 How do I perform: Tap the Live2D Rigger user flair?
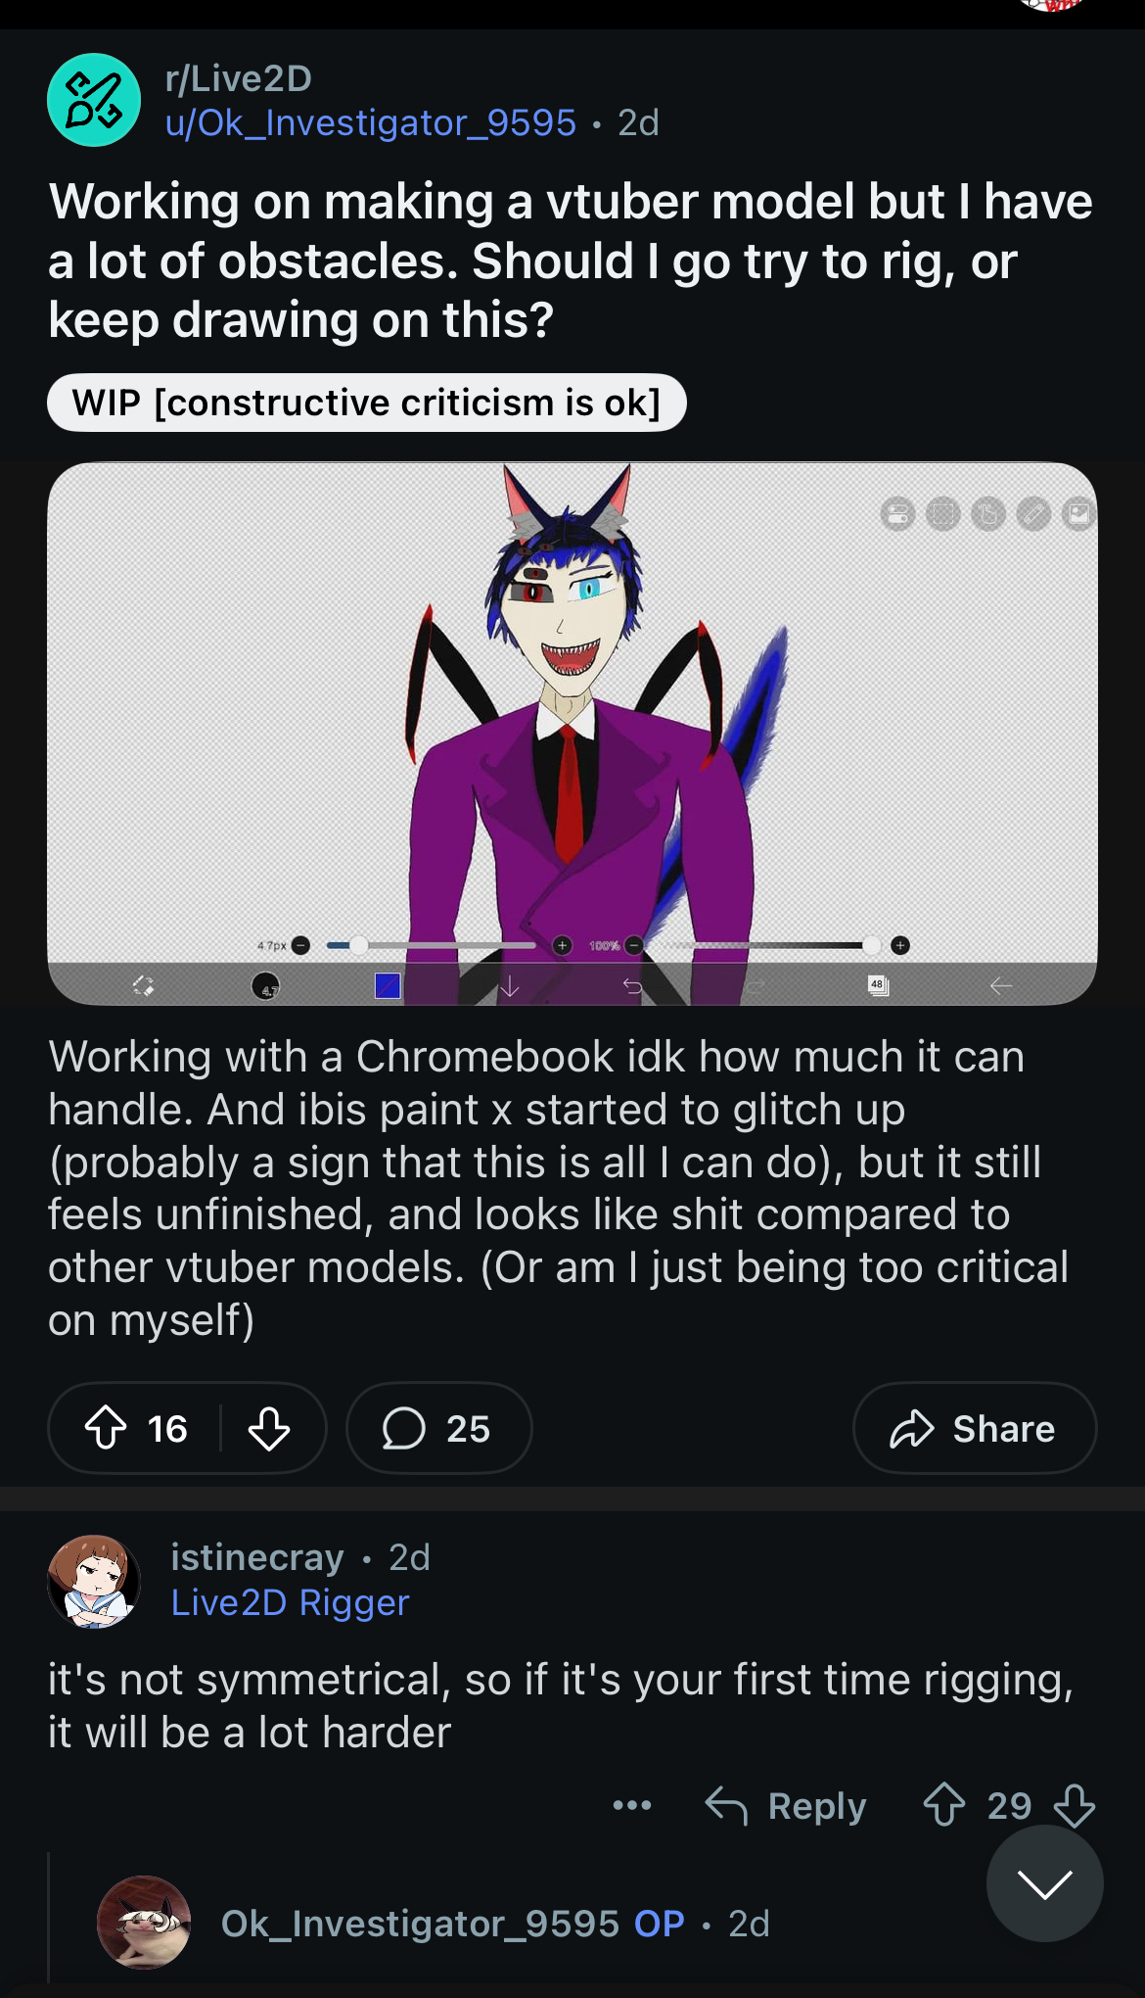click(x=290, y=1602)
